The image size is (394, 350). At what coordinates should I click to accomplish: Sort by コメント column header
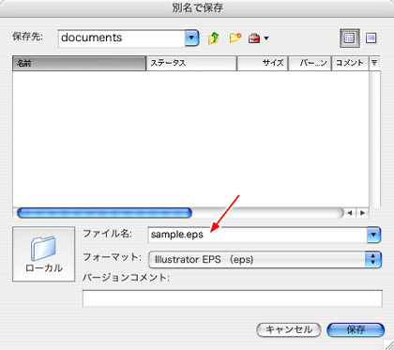click(350, 63)
